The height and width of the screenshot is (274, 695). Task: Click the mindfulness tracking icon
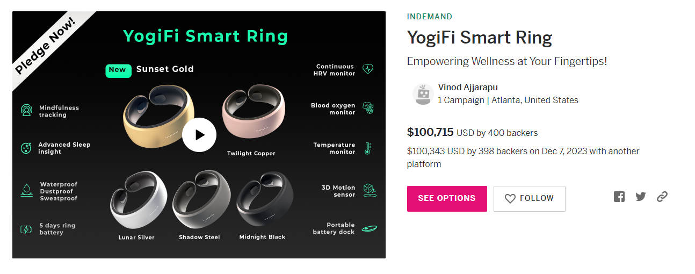click(x=26, y=111)
